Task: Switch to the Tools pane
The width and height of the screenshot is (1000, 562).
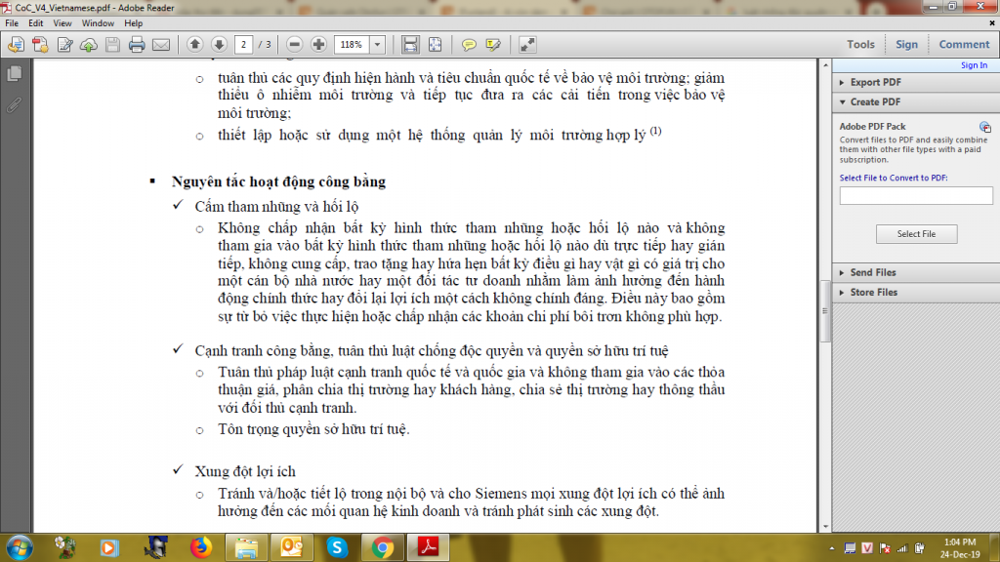Action: click(x=860, y=44)
